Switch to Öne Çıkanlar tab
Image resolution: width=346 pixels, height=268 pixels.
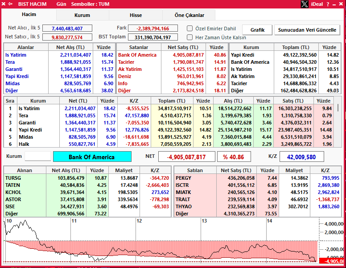click(x=189, y=15)
